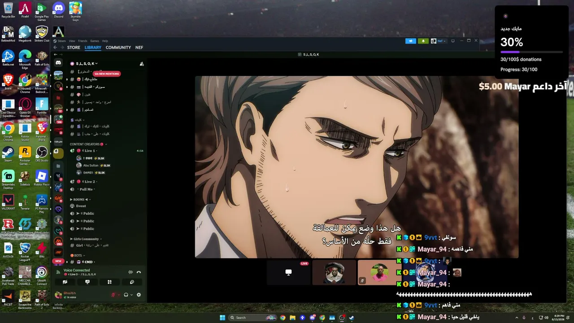The height and width of the screenshot is (323, 574).
Task: Open the orange server icon with 282 badge
Action: pyautogui.click(x=58, y=242)
